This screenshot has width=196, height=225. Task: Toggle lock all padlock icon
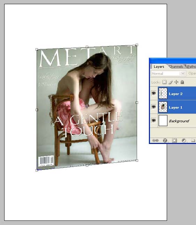182,82
